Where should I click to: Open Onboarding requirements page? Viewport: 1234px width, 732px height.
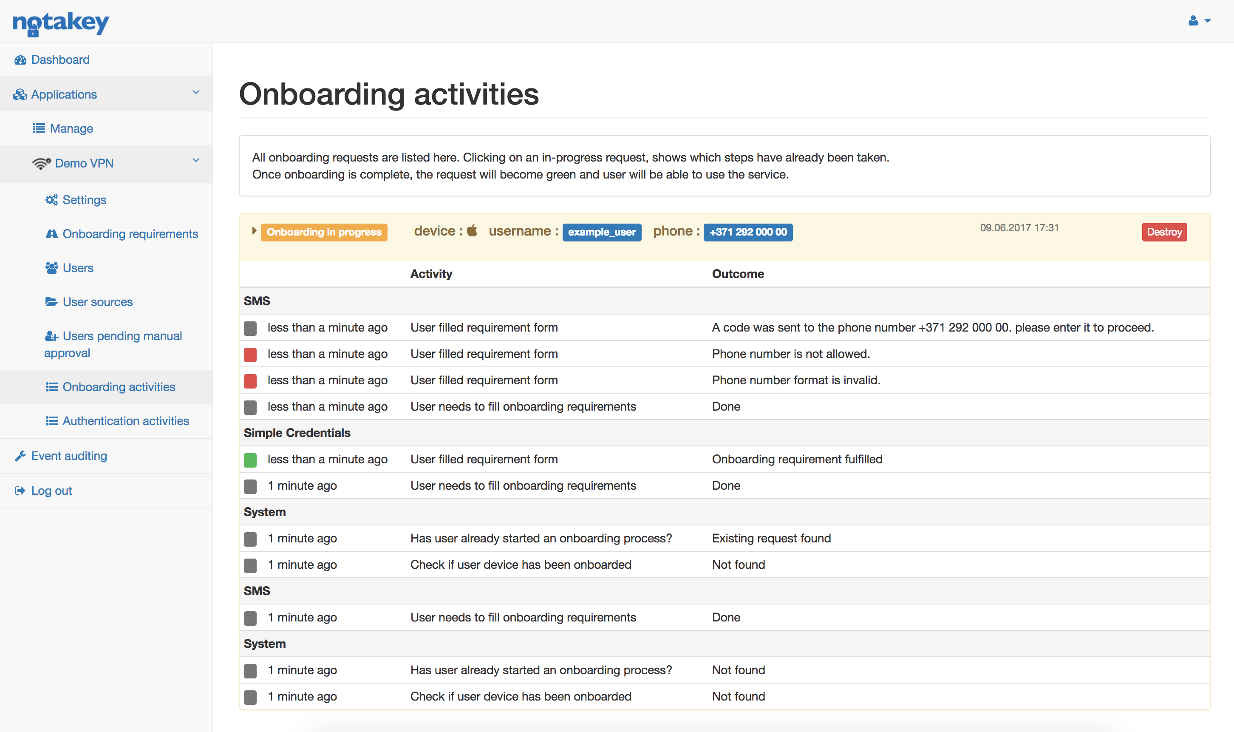[130, 234]
